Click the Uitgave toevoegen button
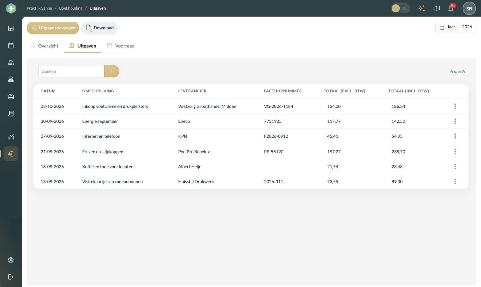The image size is (481, 287). coord(53,28)
